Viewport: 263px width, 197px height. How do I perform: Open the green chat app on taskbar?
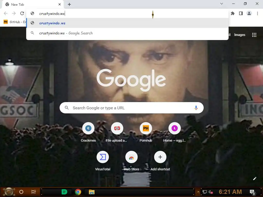point(64,192)
